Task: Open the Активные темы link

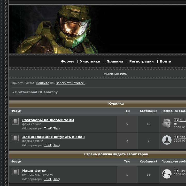Action: tap(116, 74)
